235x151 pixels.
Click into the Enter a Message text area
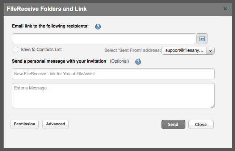coord(113,95)
